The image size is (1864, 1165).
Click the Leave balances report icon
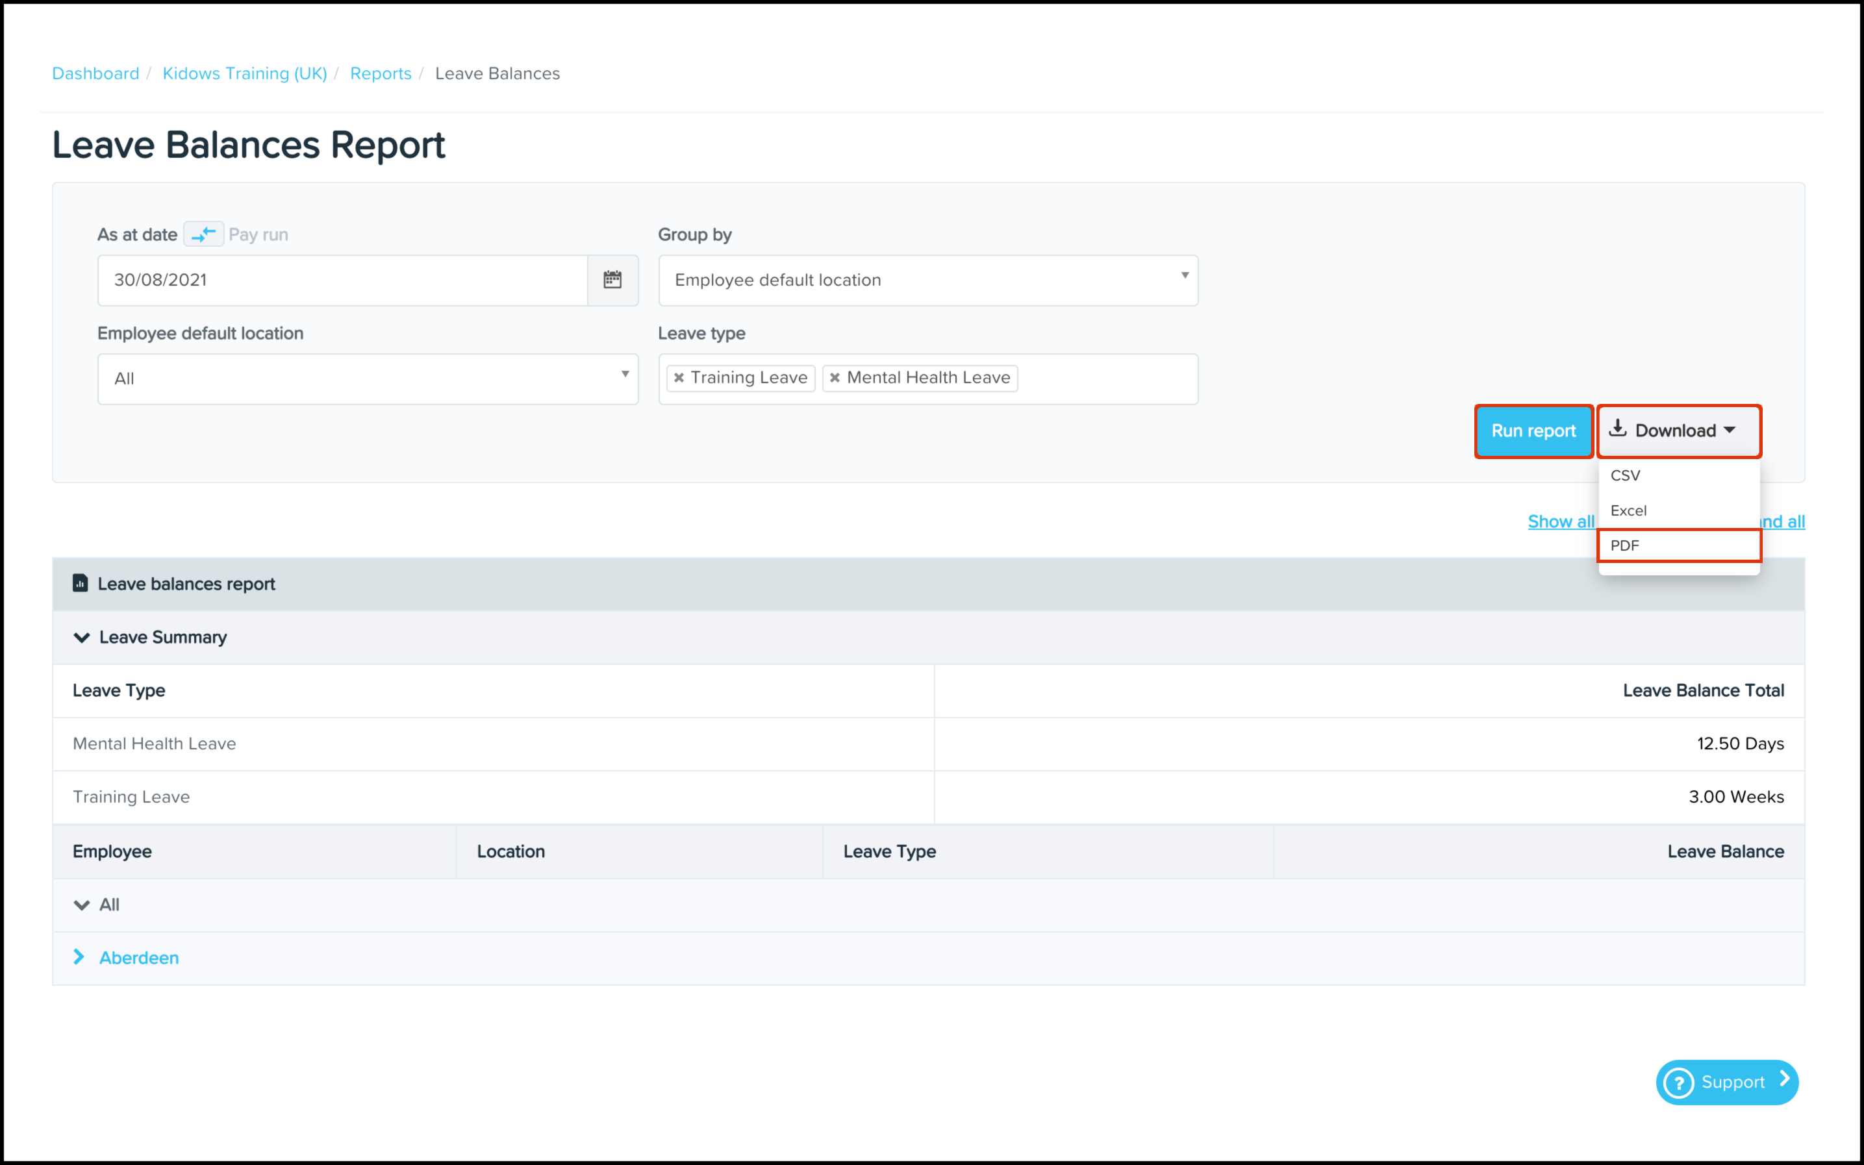(80, 583)
